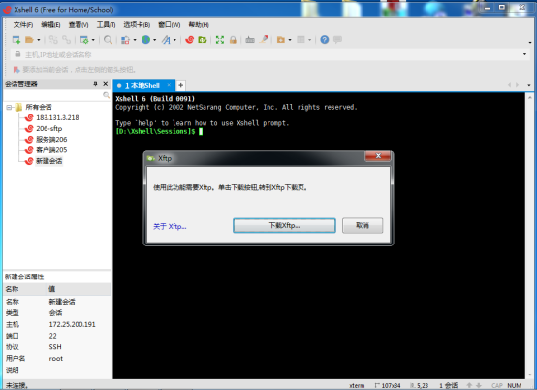Click the 取消 button in dialog
Screen dimensions: 537x390
(x=363, y=225)
